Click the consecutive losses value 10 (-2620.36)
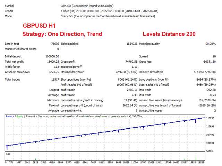 coord(207,100)
